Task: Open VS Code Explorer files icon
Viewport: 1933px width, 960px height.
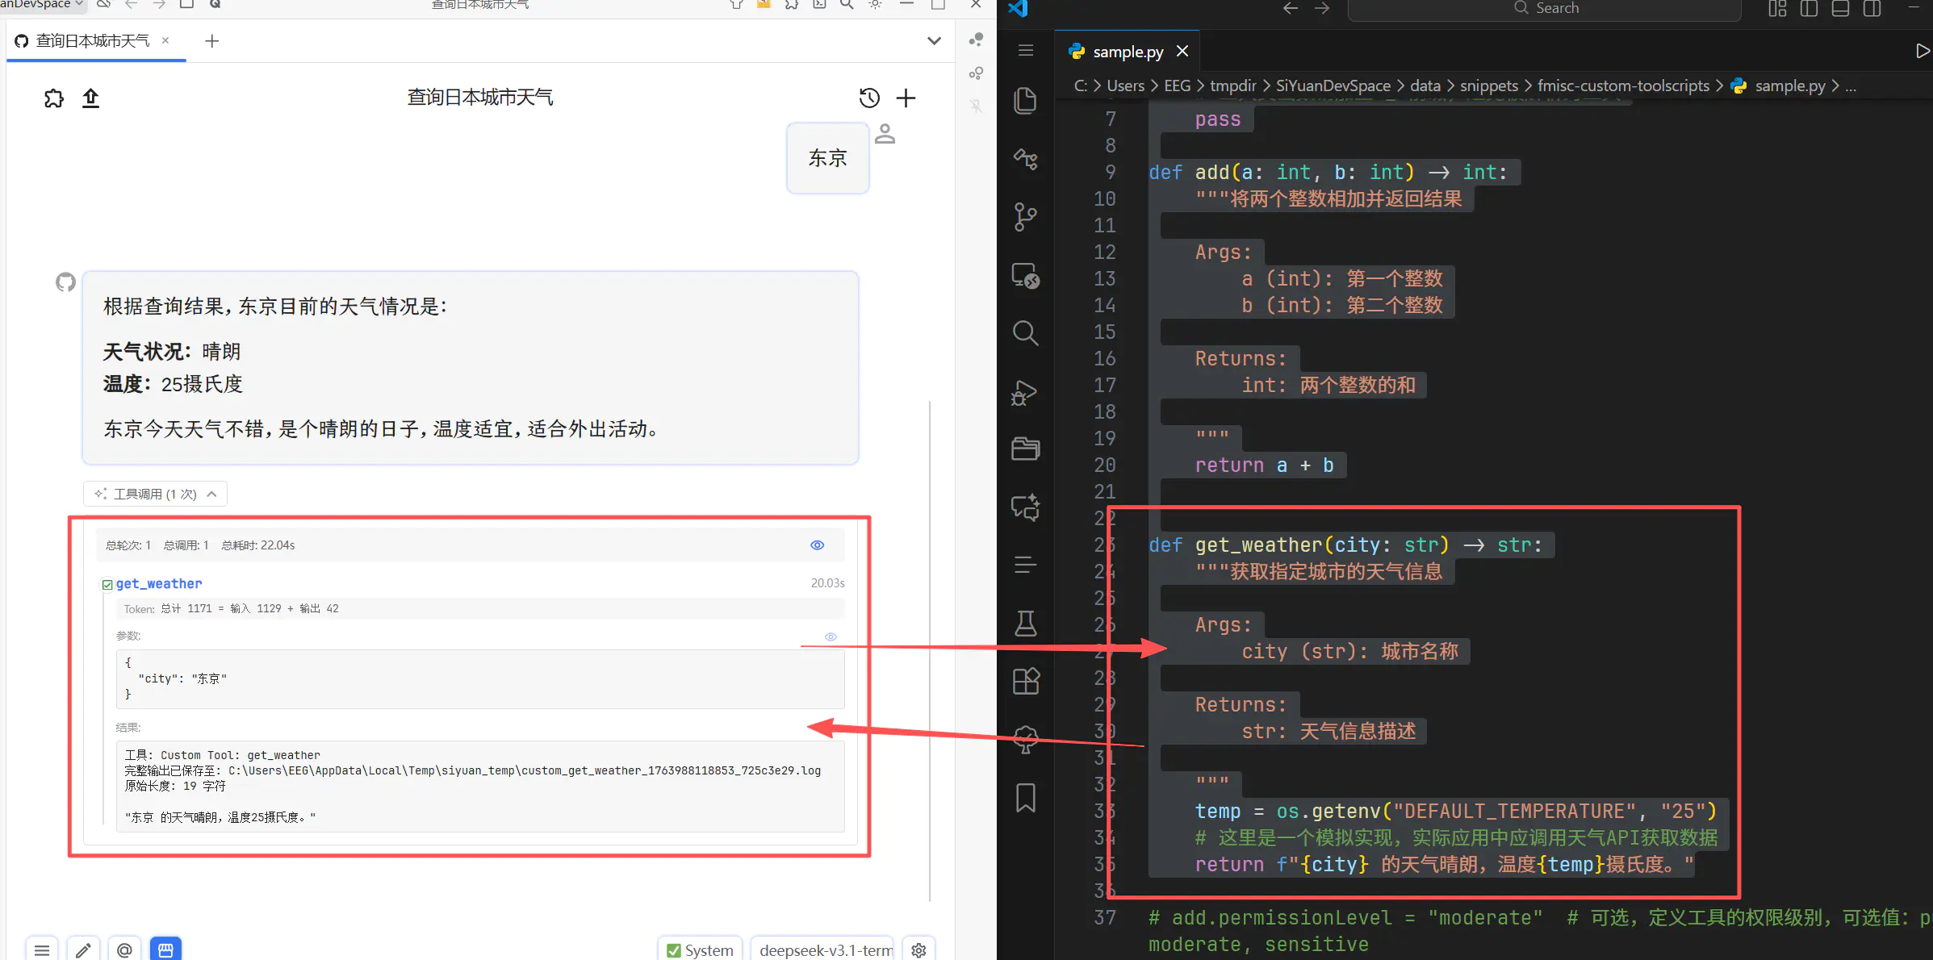Action: point(1025,101)
